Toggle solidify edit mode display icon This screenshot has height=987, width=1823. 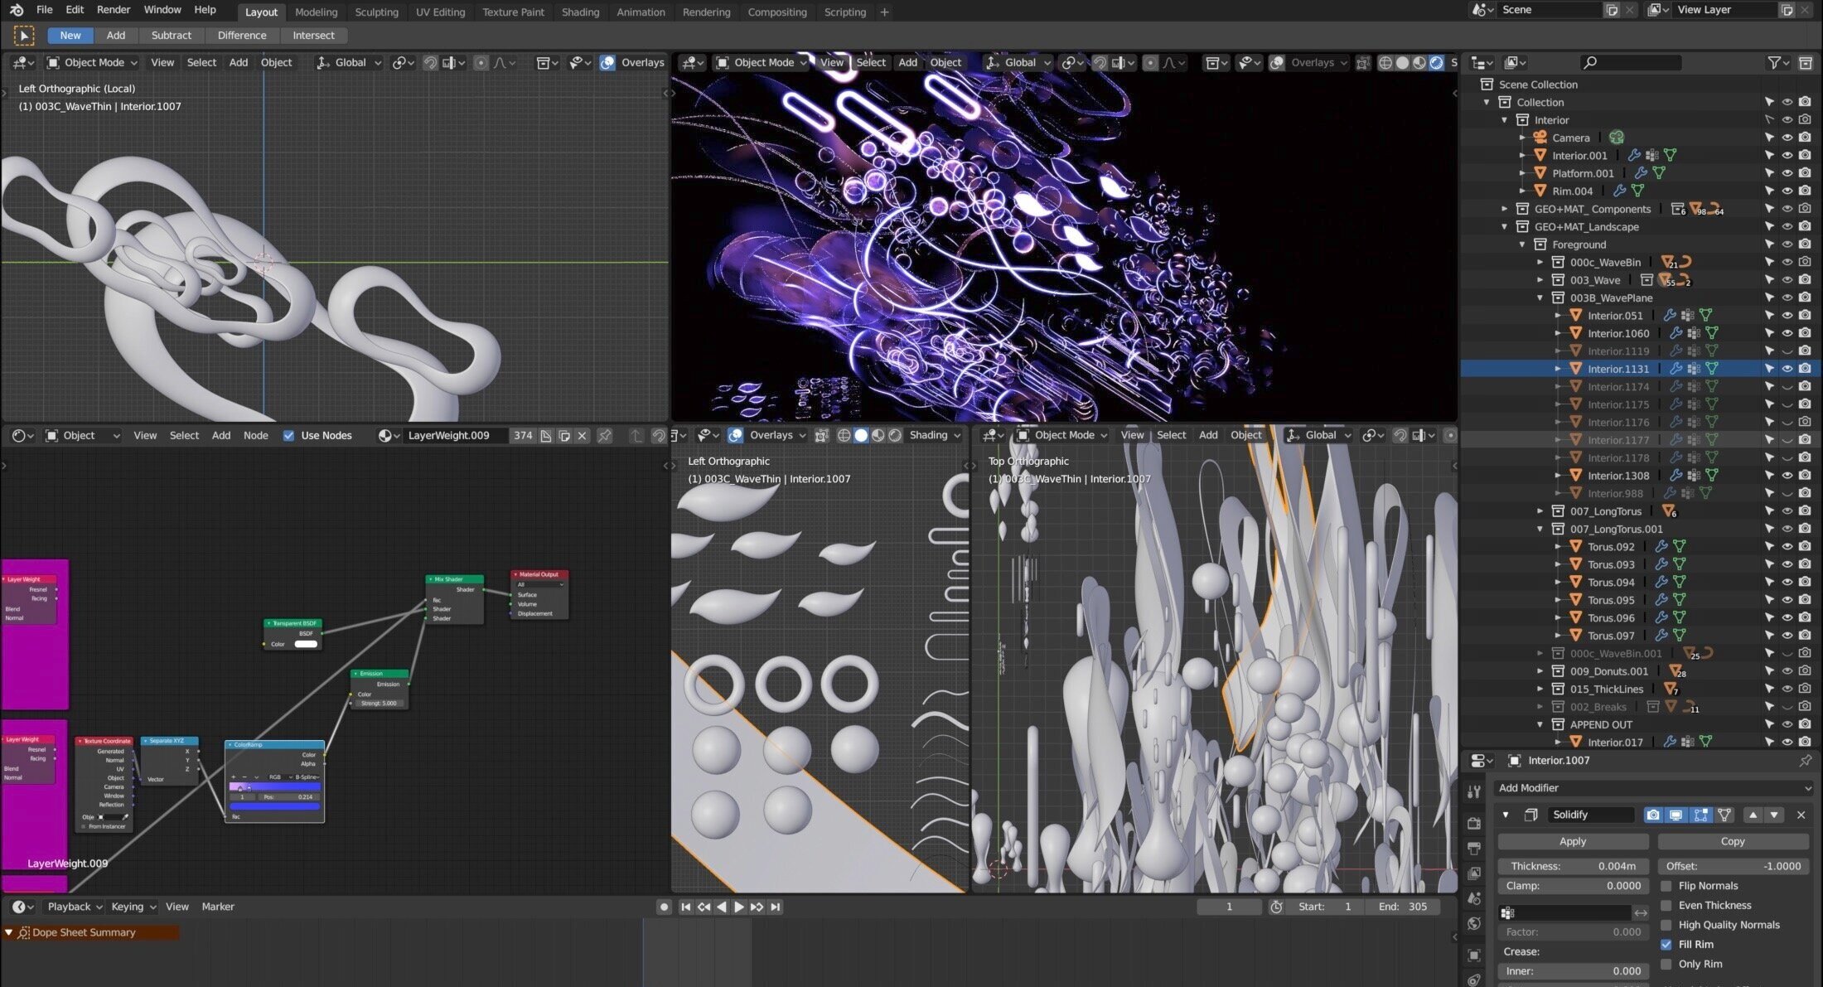pyautogui.click(x=1700, y=815)
